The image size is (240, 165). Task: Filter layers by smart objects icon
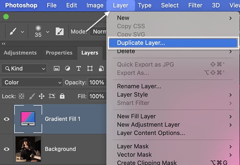101,68
